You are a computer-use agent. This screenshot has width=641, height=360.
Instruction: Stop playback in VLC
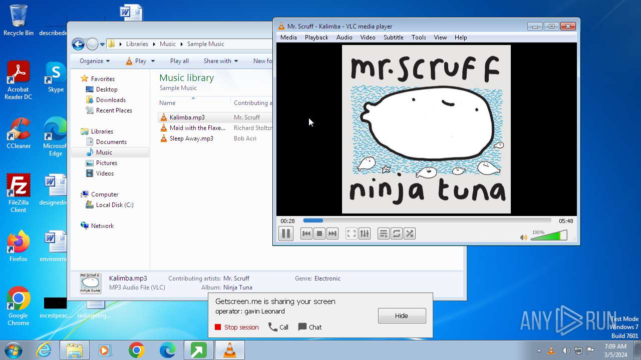319,233
